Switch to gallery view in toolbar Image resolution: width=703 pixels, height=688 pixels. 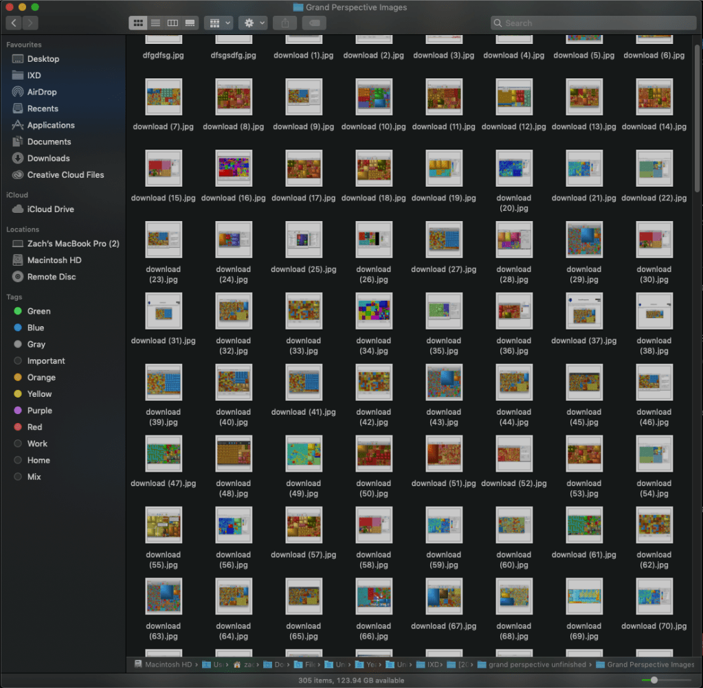(x=190, y=23)
